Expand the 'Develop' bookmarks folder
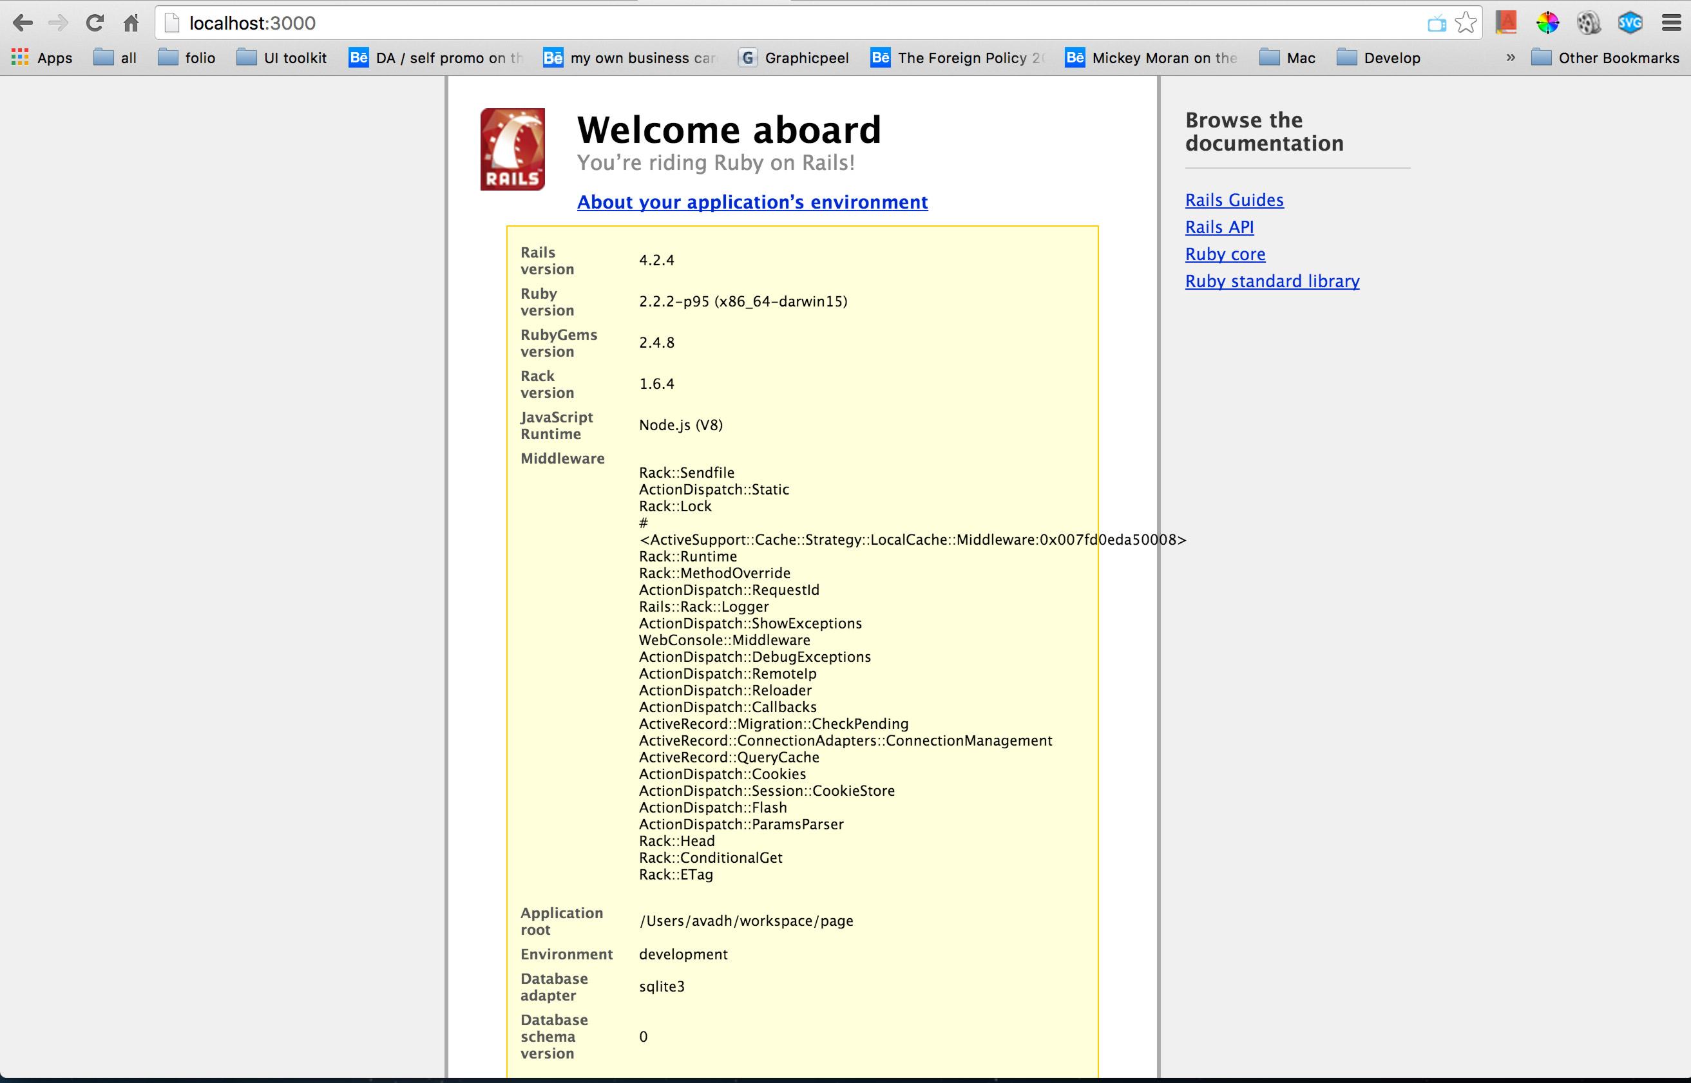Screen dimensions: 1691x1083 [1379, 58]
